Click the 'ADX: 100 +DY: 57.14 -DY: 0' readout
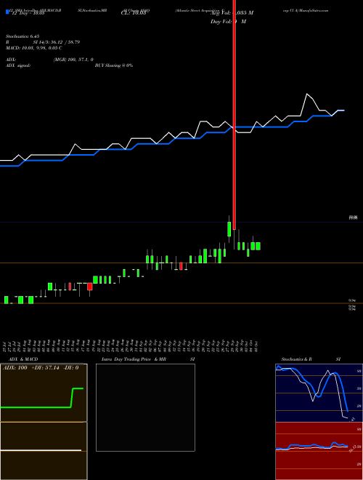The height and width of the screenshot is (480, 363). (41, 368)
